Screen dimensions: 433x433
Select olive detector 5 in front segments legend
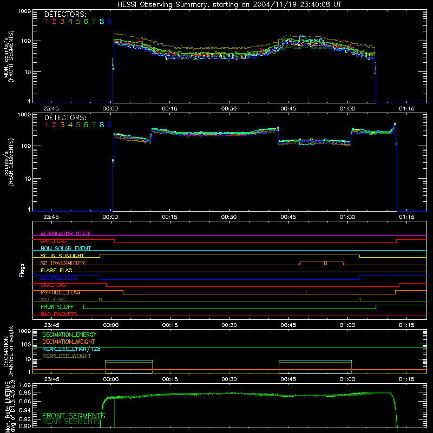(x=78, y=22)
